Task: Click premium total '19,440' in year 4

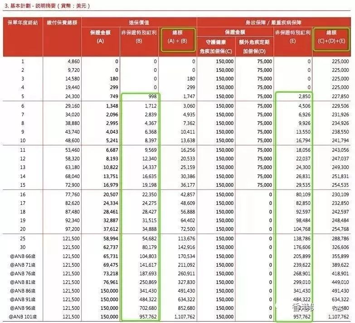Action: 73,87
